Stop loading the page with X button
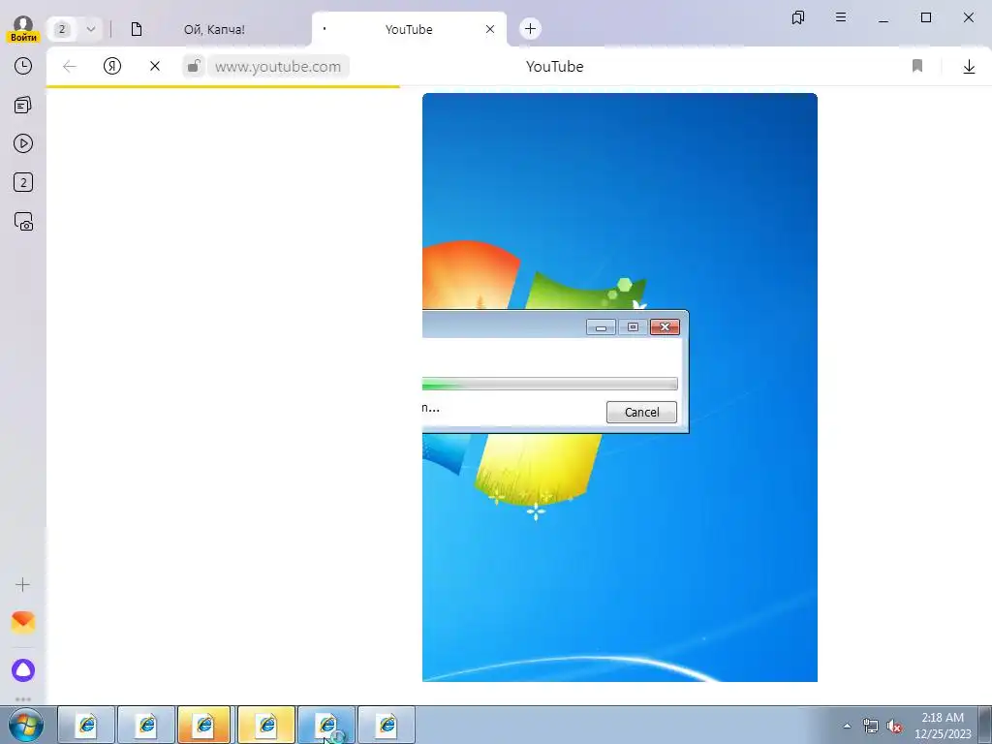The width and height of the screenshot is (992, 744). point(155,66)
